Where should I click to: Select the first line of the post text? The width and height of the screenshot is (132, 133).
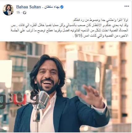pyautogui.click(x=101, y=20)
